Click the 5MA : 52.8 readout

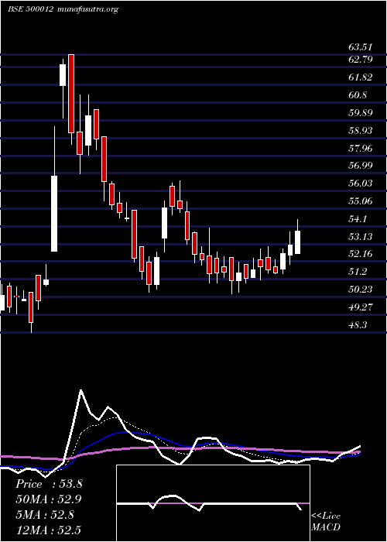pyautogui.click(x=45, y=515)
